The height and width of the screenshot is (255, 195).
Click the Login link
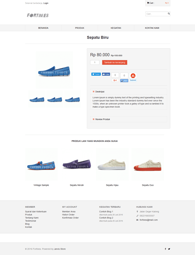pos(46,3)
